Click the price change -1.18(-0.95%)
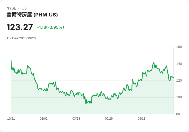 (51, 27)
